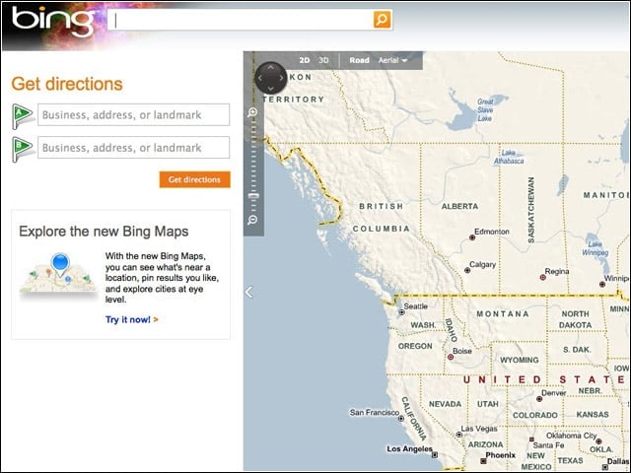Viewport: 631px width, 473px height.
Task: Switch the map to 3D view
Action: coord(323,60)
